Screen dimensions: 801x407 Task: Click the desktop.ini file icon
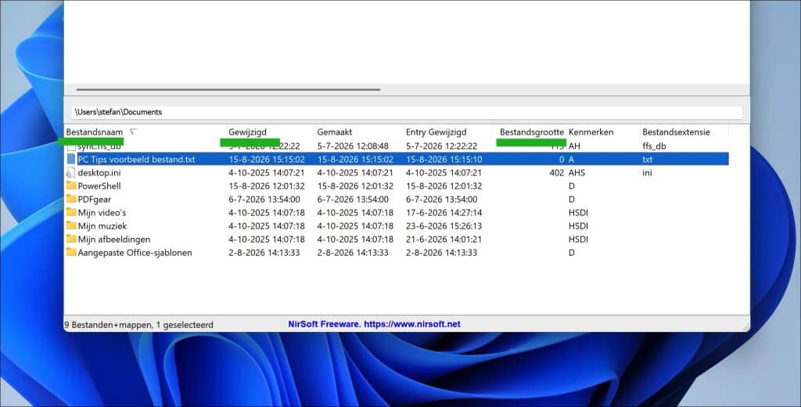coord(71,173)
